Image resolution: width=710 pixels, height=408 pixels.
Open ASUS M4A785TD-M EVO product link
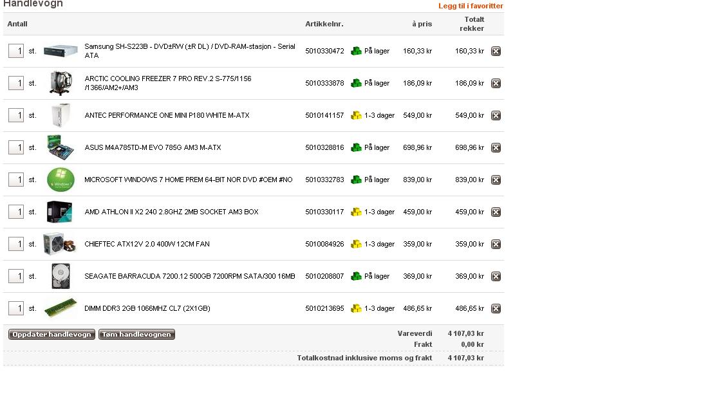point(153,147)
